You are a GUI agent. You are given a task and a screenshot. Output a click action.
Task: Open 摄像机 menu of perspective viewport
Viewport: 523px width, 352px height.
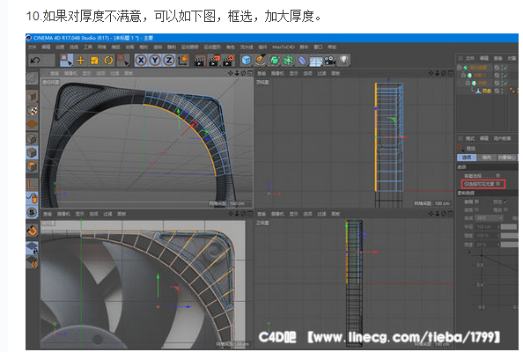[70, 73]
